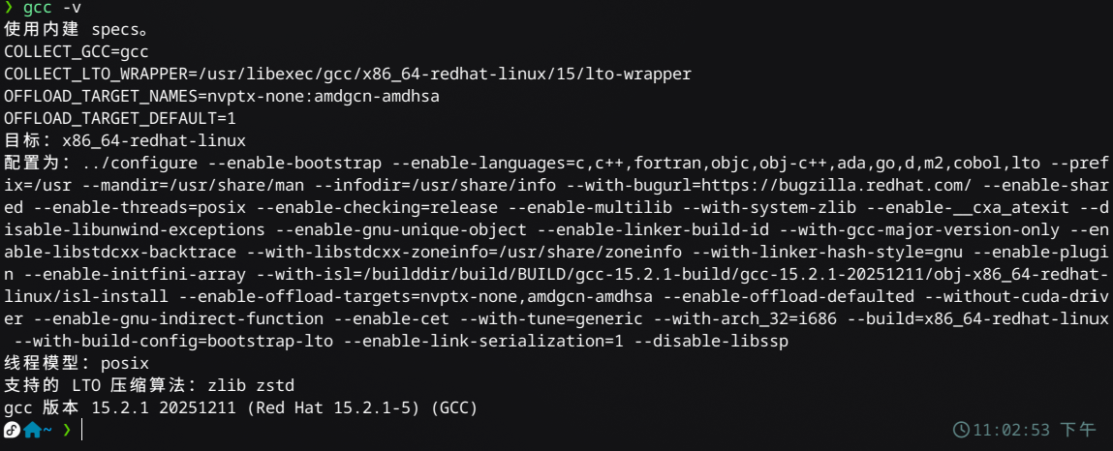Click the 'zlib zstd' compression algorithms text
This screenshot has height=451, width=1113.
pyautogui.click(x=251, y=386)
